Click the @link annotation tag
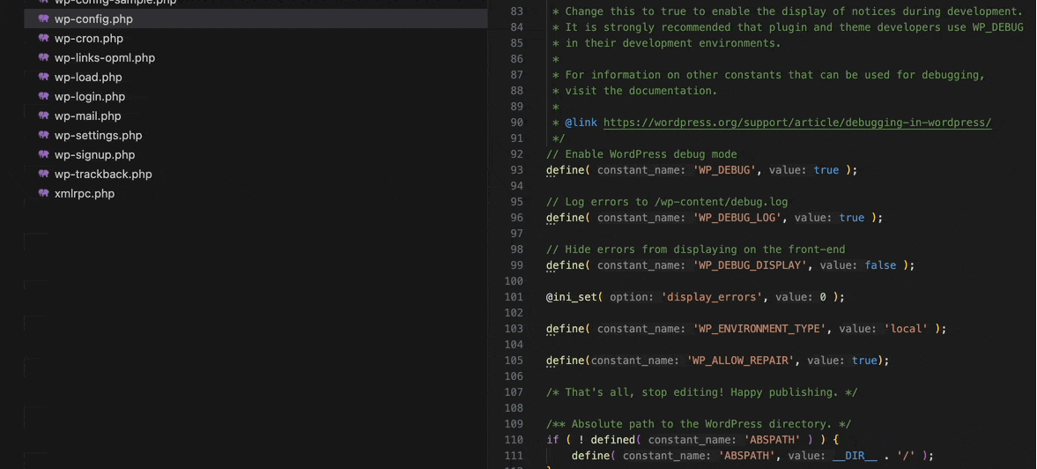The width and height of the screenshot is (1037, 469). 581,123
